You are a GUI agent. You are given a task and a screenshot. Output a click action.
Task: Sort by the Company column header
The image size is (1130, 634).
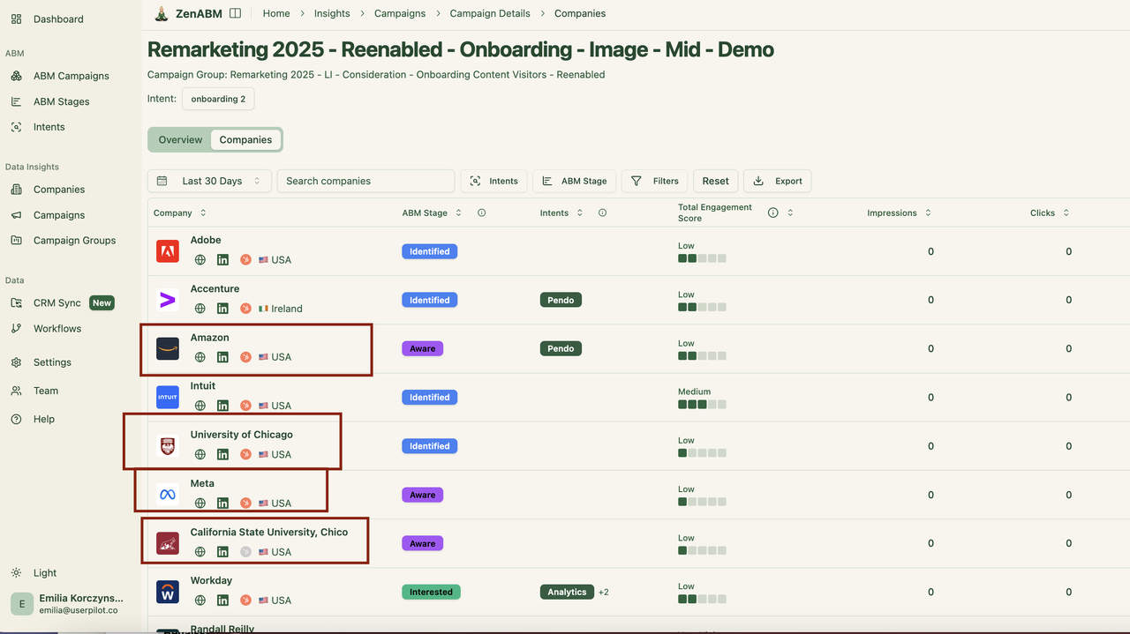pos(180,213)
